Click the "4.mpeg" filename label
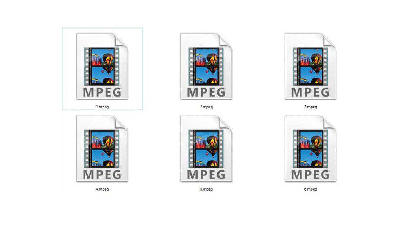Screen dimensions: 407x226 coord(102,189)
